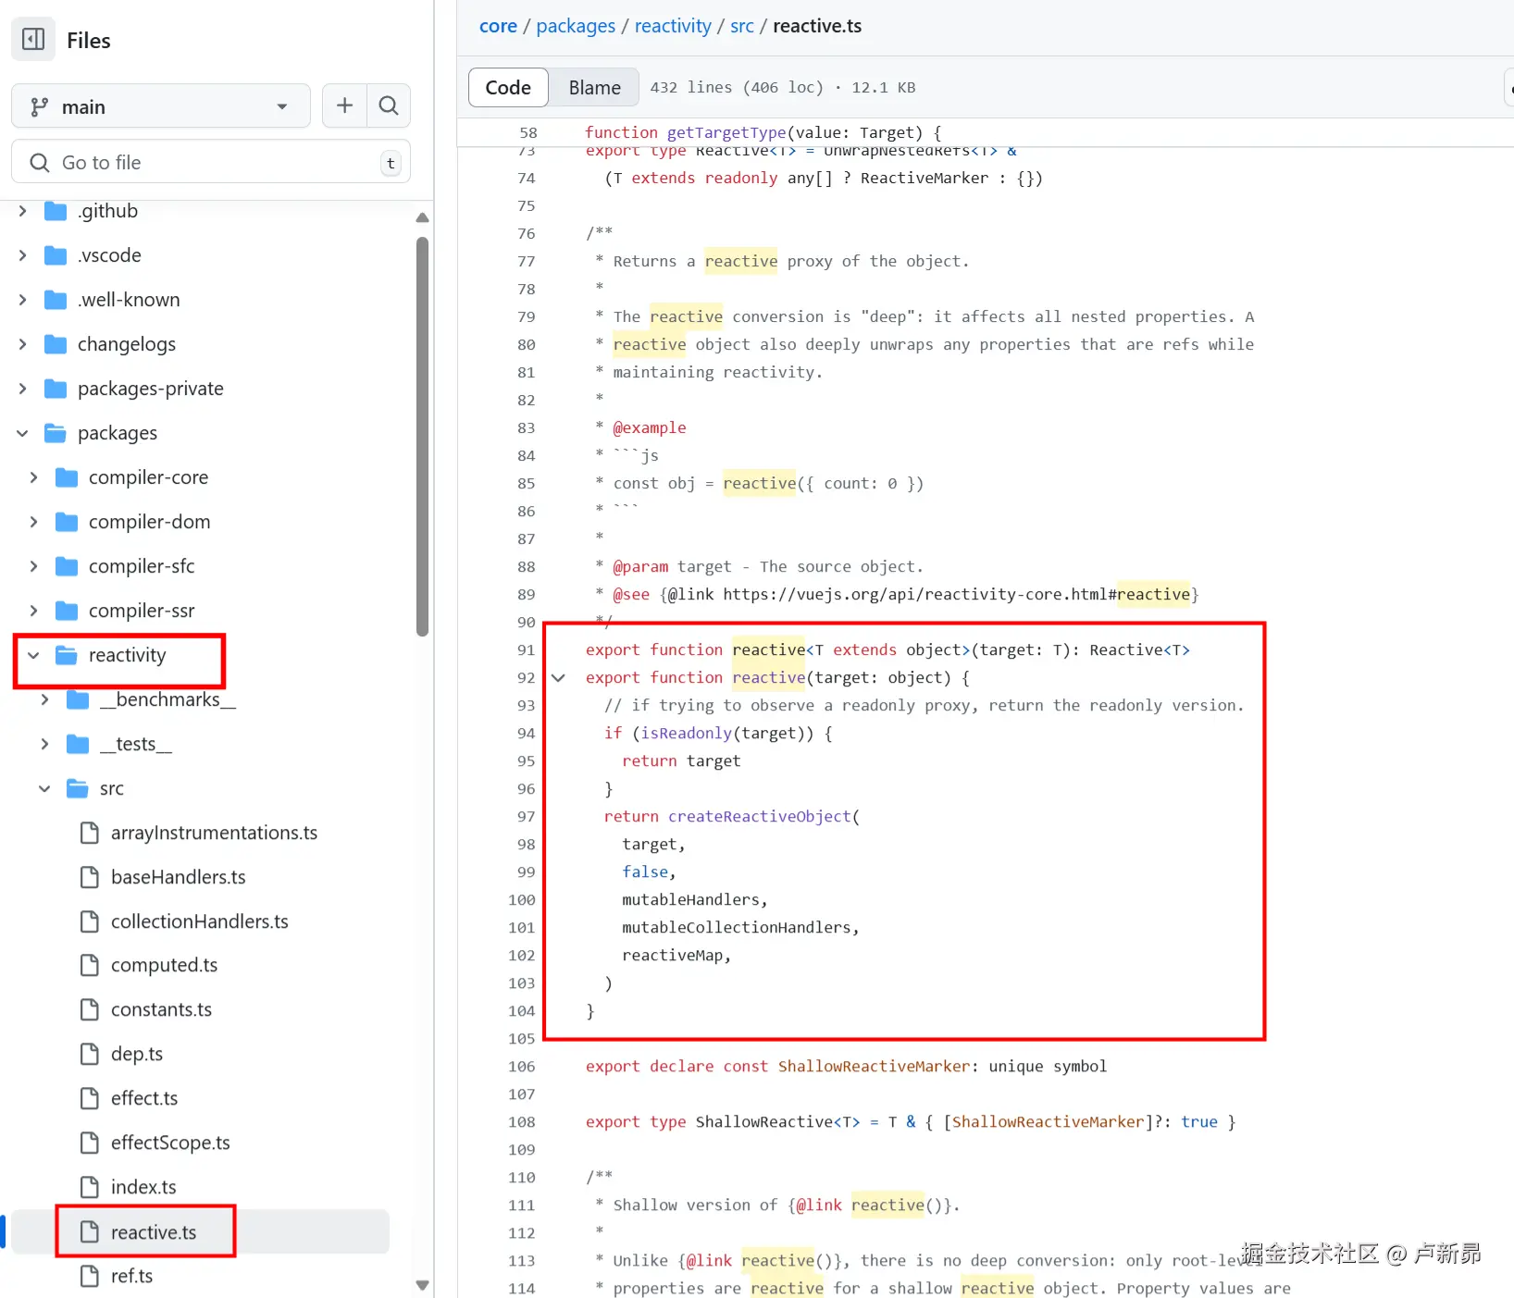Collapse the reactivity folder chevron

(34, 655)
